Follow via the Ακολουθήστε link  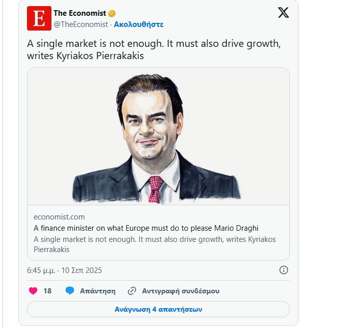(139, 24)
